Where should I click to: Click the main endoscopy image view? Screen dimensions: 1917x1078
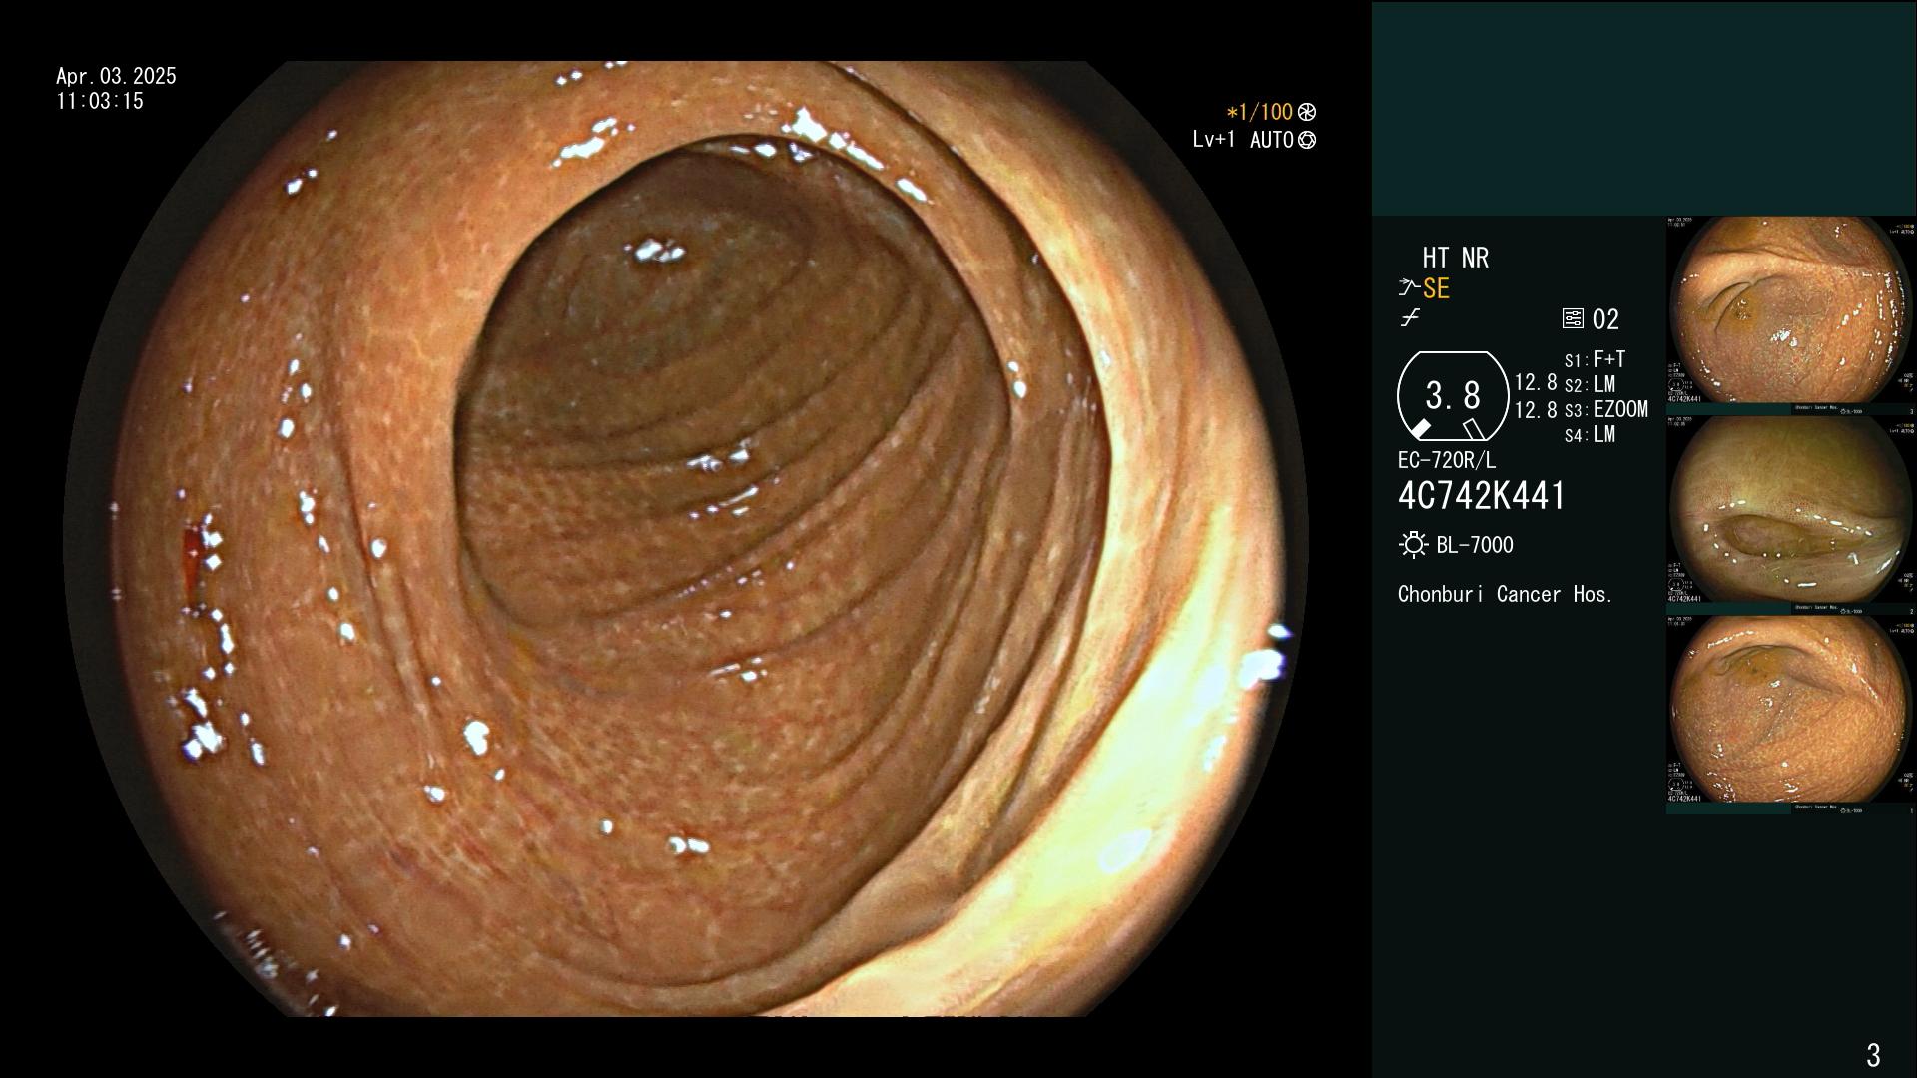(x=686, y=539)
